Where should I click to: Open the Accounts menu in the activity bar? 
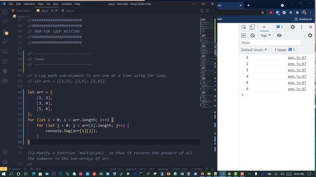pos(5,152)
